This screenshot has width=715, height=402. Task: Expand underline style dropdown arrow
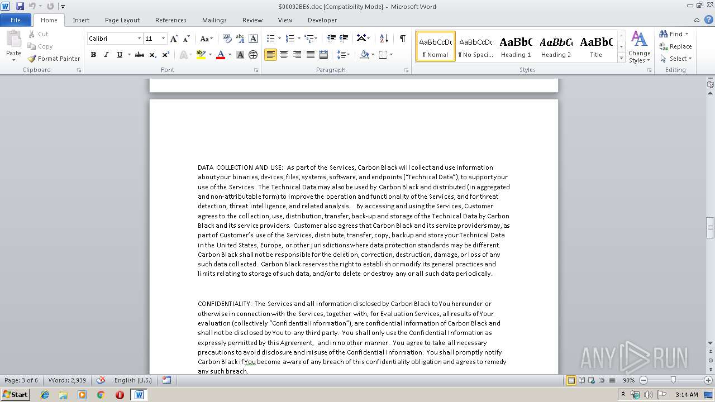[x=129, y=55]
